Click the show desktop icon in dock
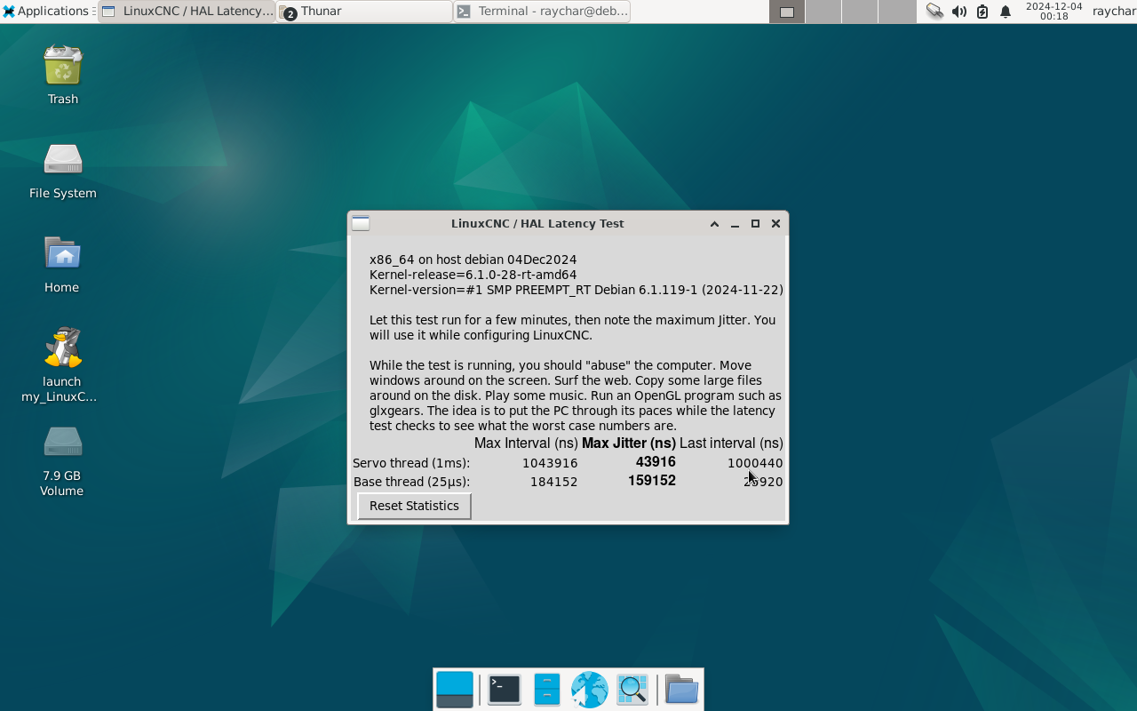This screenshot has width=1137, height=711. [x=455, y=690]
